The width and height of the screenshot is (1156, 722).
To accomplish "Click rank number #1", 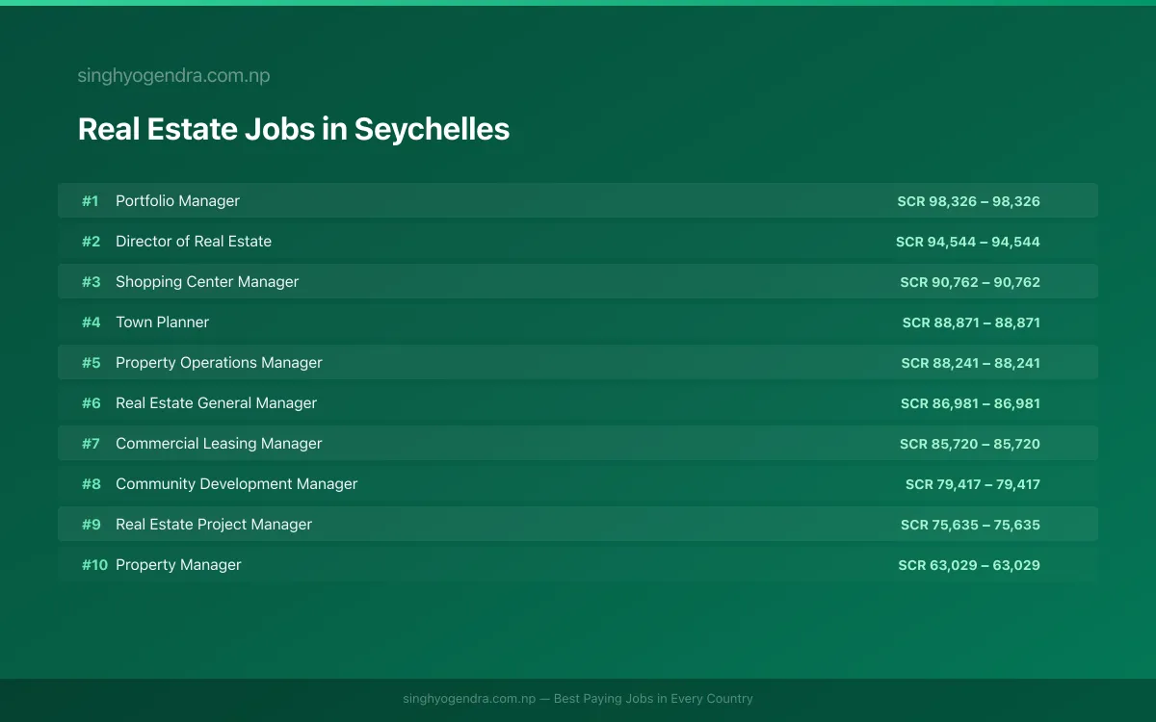I will (x=91, y=201).
